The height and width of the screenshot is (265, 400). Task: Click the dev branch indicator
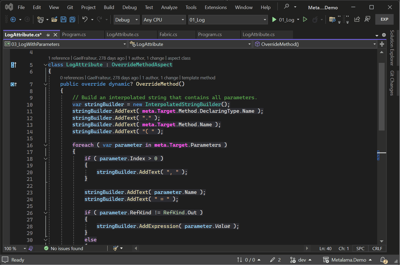(301, 260)
